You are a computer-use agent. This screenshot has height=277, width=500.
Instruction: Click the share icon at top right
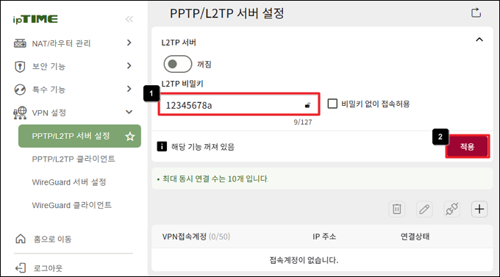click(476, 12)
